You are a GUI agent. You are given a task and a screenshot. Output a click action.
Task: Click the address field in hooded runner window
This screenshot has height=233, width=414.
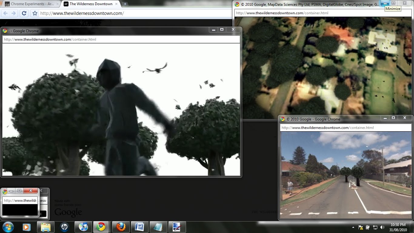pyautogui.click(x=121, y=39)
